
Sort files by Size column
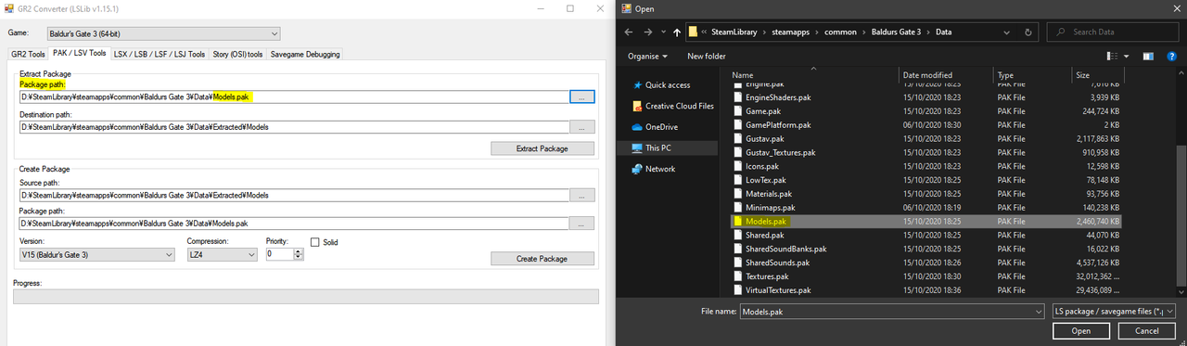1098,75
